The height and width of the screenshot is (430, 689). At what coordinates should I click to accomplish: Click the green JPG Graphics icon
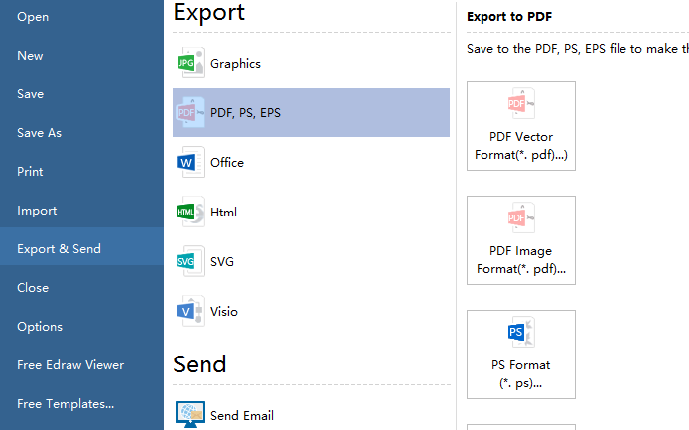[189, 63]
